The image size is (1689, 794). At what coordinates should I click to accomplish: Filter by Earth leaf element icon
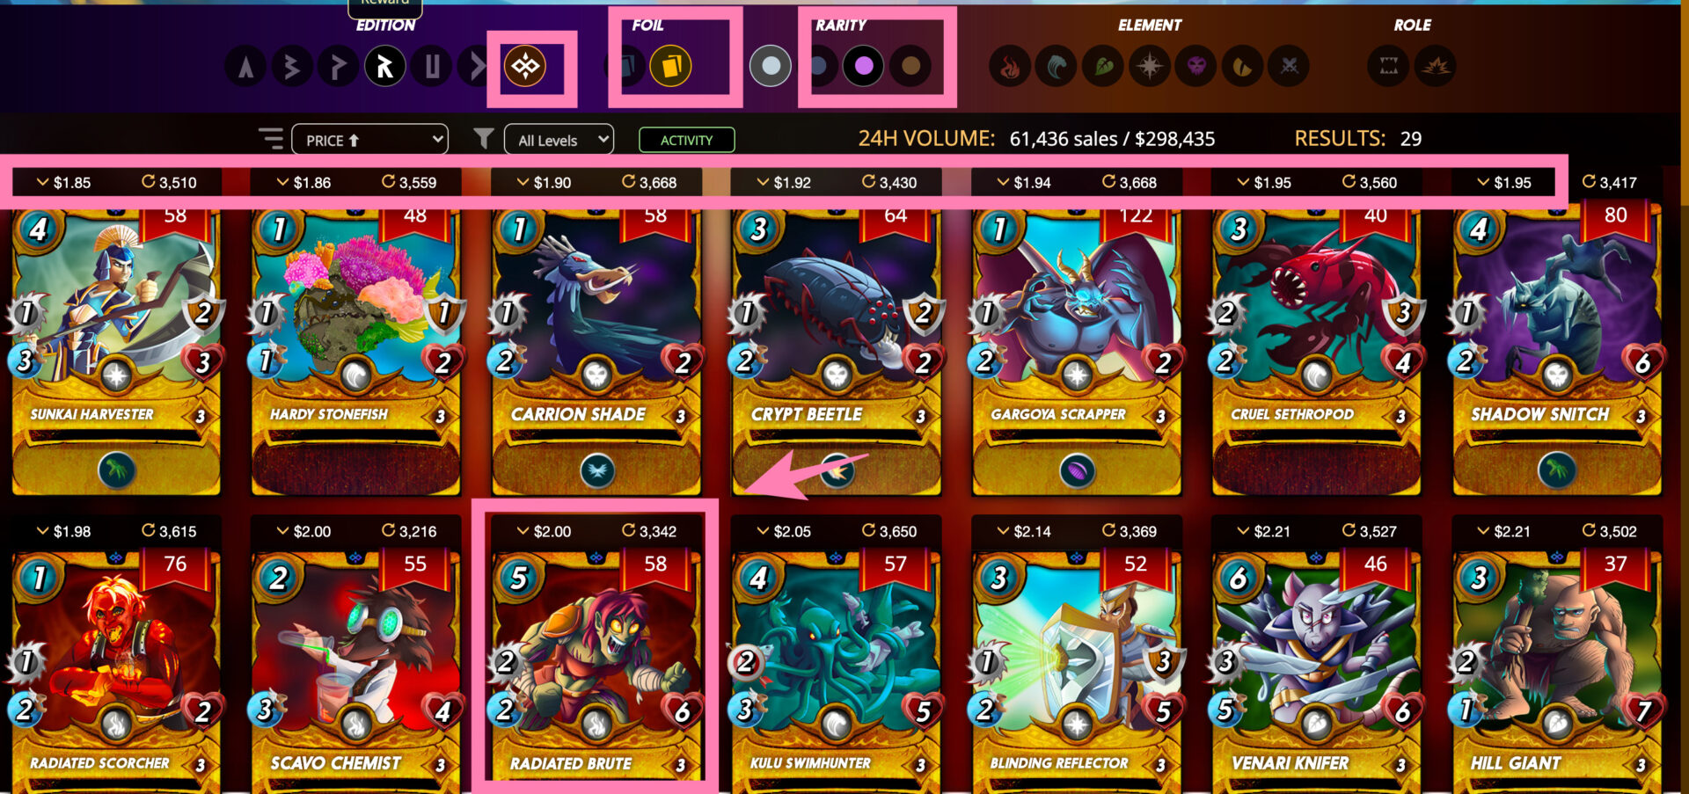[x=1103, y=66]
